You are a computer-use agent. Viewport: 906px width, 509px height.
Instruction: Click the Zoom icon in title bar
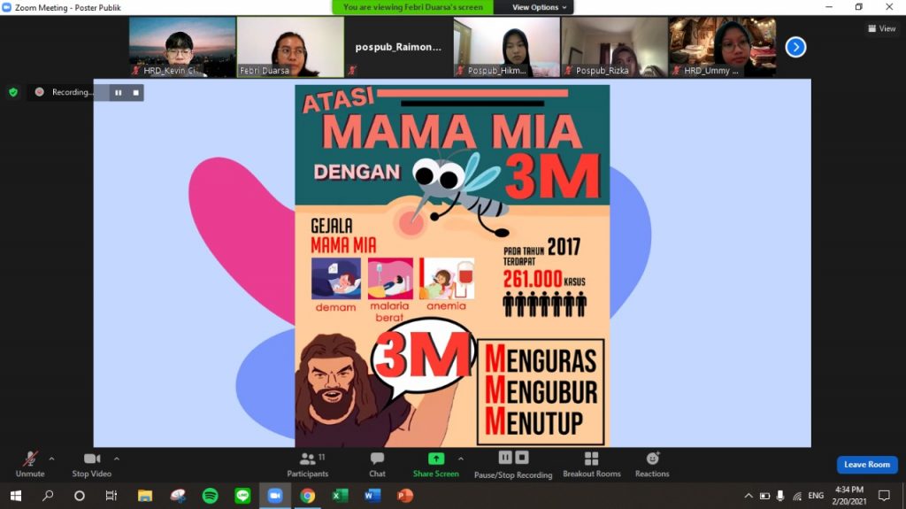click(6, 7)
